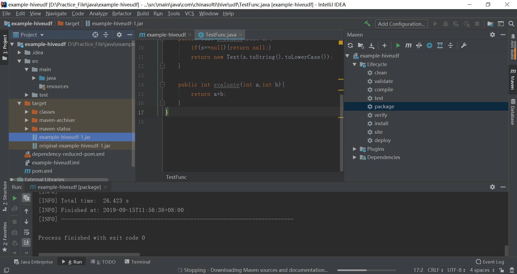Go up the stack trace arrow
Screen dimensions: 517x274
(26, 211)
